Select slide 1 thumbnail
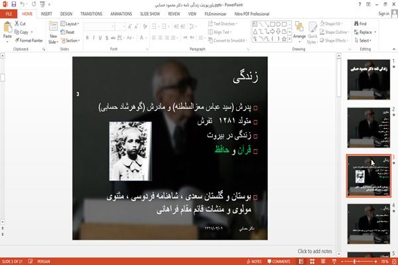398x265 pixels. [x=369, y=80]
